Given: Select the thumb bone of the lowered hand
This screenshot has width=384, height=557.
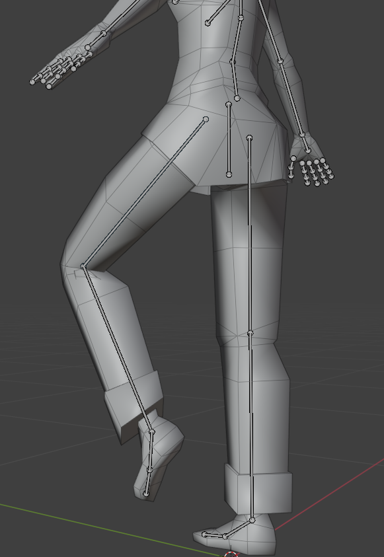Looking at the screenshot, I should point(292,167).
